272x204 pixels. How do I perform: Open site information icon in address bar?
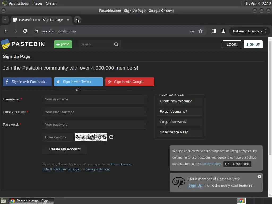click(x=36, y=31)
